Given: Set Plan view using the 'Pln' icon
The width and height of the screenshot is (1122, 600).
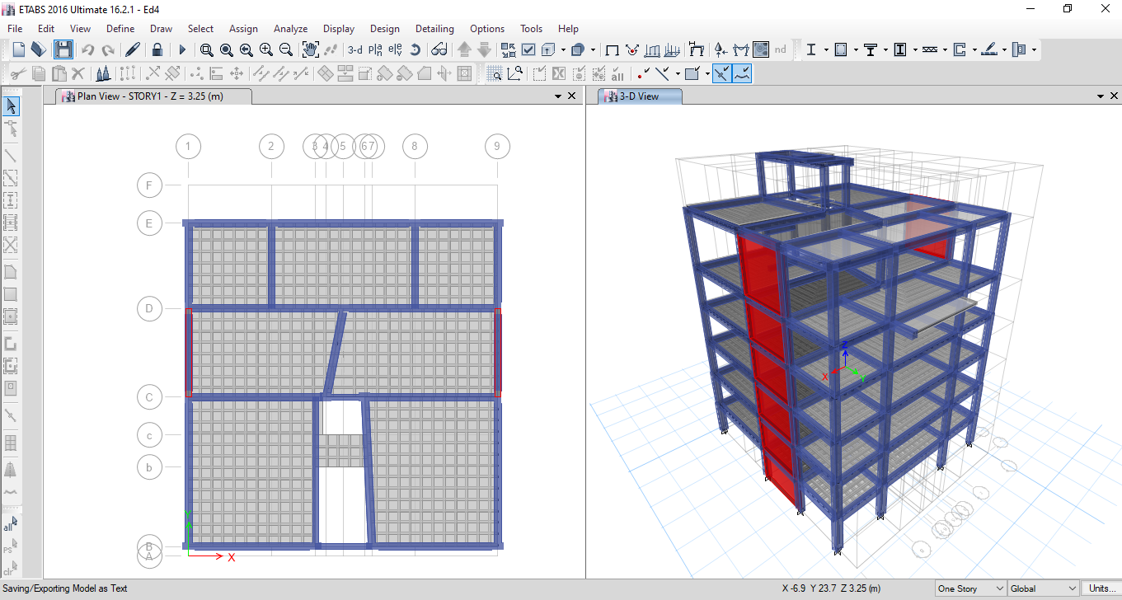Looking at the screenshot, I should [x=375, y=49].
